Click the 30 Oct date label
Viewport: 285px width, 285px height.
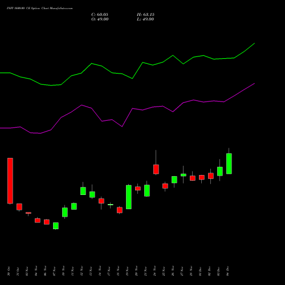pos(9,271)
